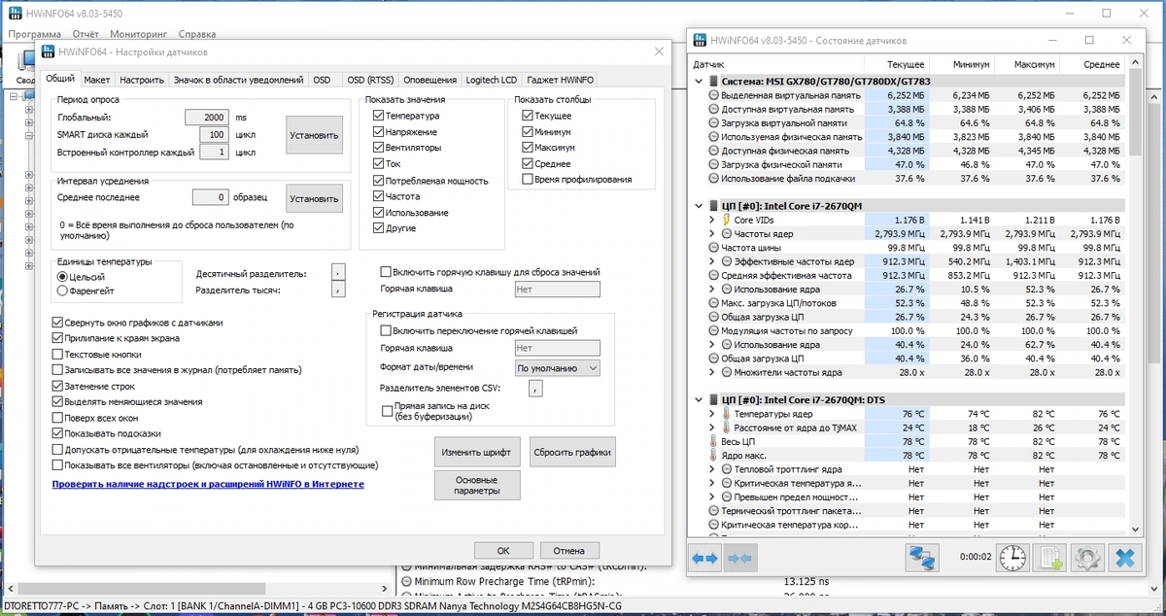Click the Отмена button

click(x=569, y=550)
